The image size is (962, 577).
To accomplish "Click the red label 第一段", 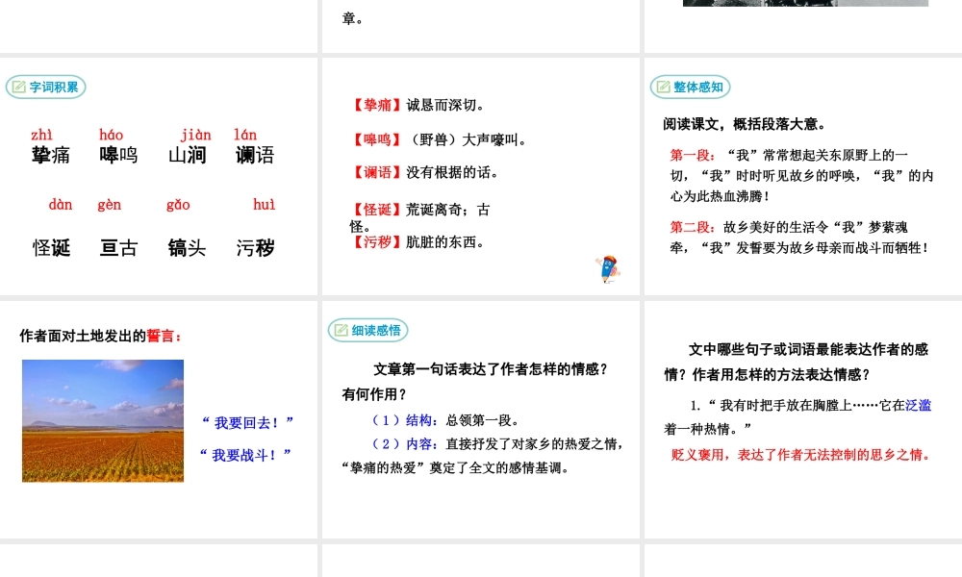I will (x=693, y=155).
